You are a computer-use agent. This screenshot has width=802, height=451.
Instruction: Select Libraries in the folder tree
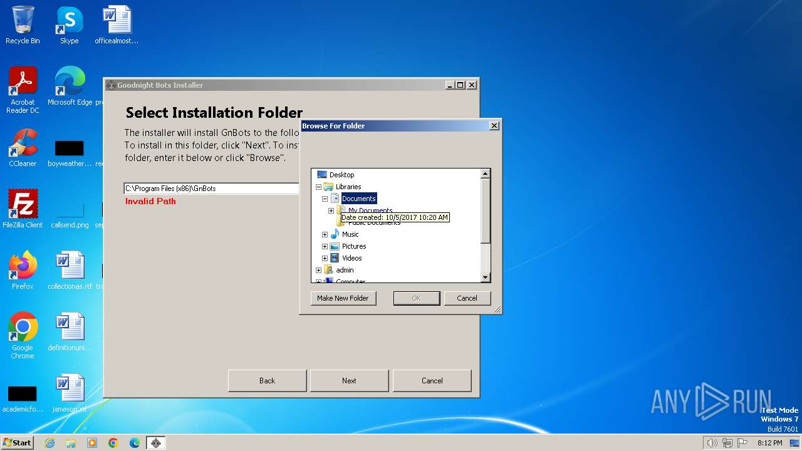[348, 187]
